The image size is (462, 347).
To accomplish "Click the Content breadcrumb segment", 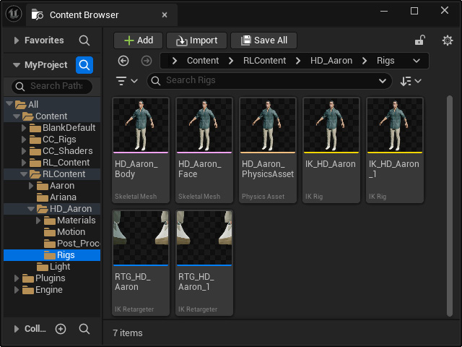I will point(203,61).
